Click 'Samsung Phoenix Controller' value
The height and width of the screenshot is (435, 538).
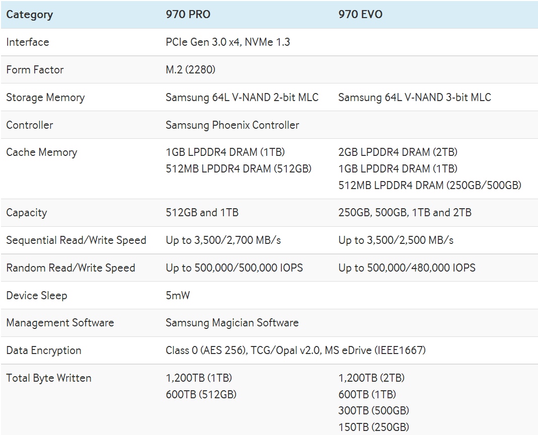click(233, 125)
